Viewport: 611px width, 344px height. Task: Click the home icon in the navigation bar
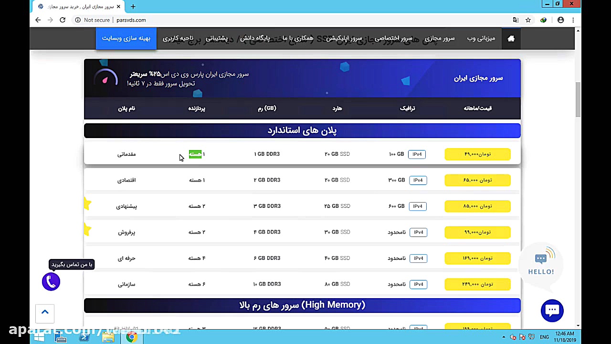click(x=511, y=38)
